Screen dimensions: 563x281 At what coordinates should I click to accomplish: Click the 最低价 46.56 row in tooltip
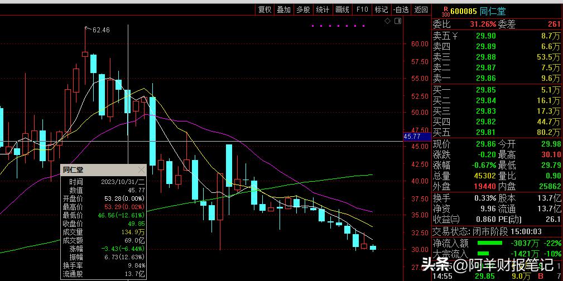click(103, 215)
